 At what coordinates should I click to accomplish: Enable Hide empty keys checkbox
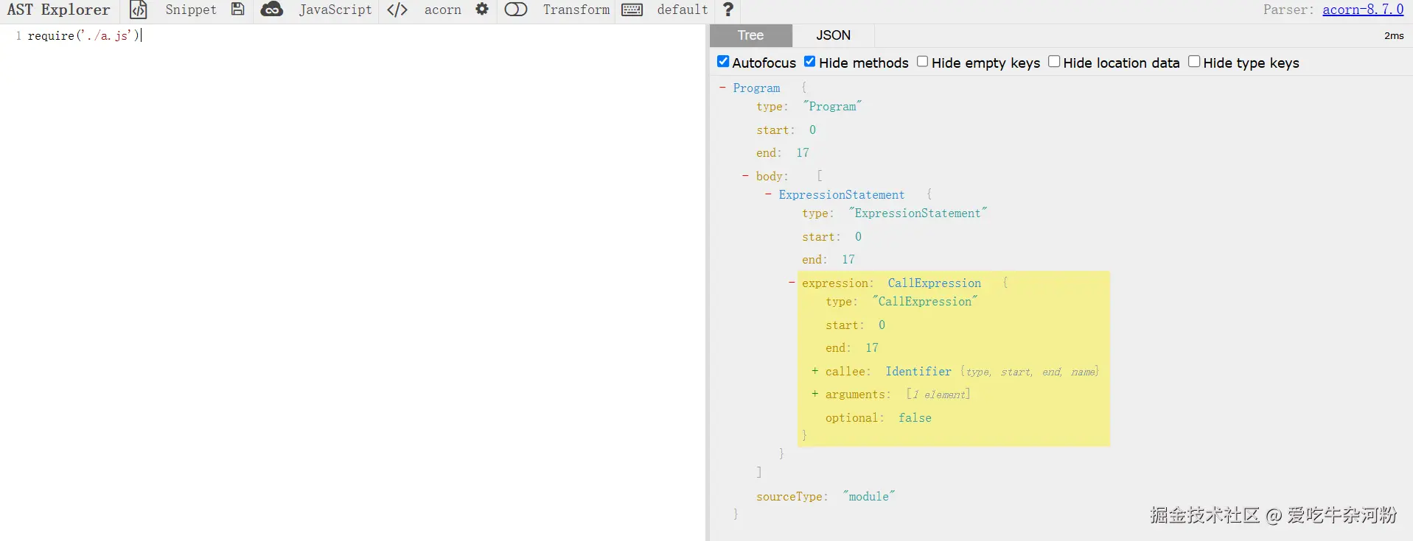[x=922, y=62]
